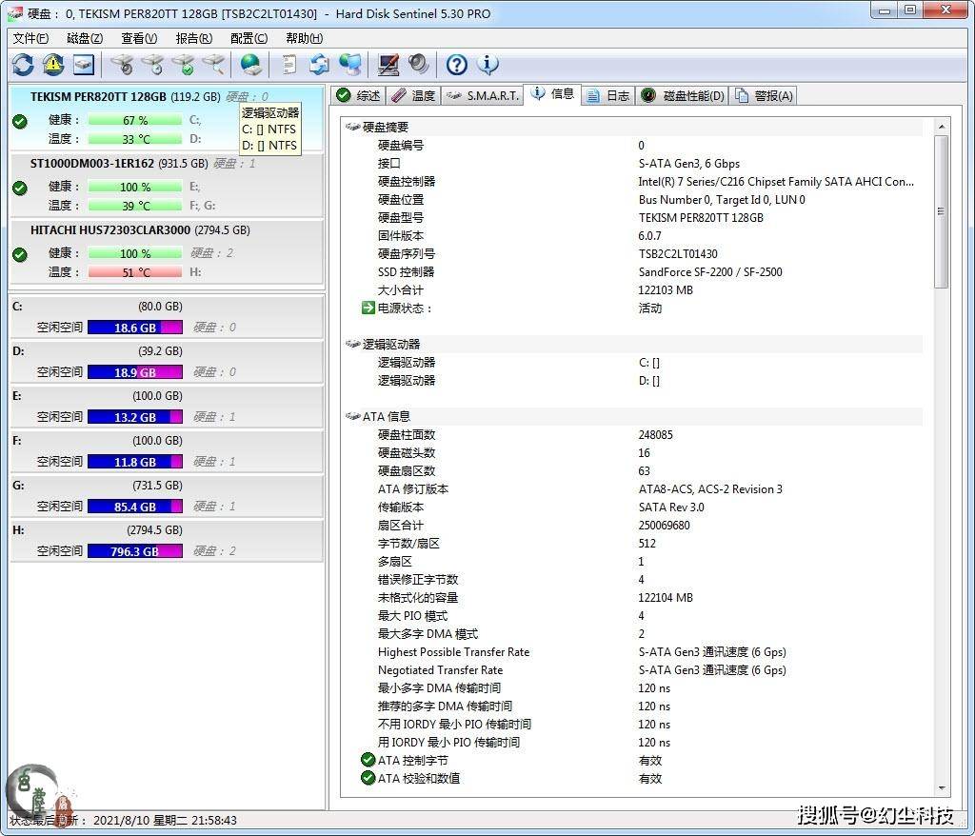Click the blue refresh arrows toolbar icon
Viewport: 975px width, 836px height.
(x=23, y=65)
